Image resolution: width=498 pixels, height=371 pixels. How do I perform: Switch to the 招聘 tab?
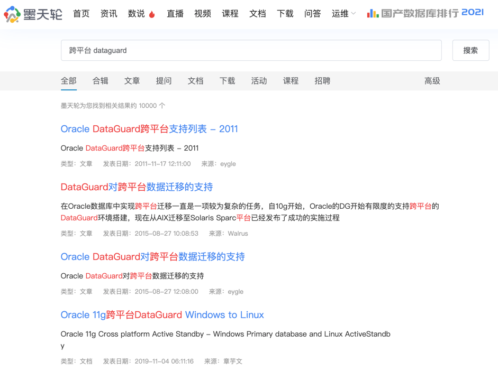(x=323, y=81)
